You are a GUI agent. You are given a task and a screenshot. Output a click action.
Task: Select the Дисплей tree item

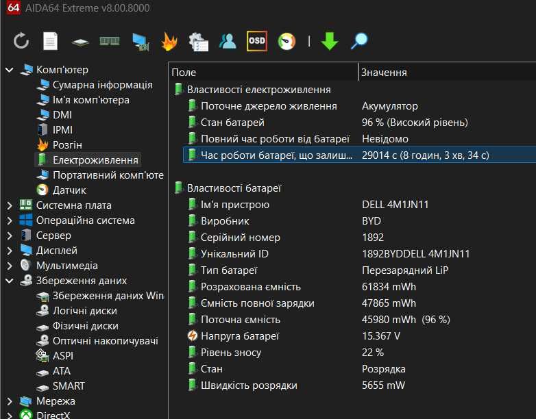coord(49,251)
